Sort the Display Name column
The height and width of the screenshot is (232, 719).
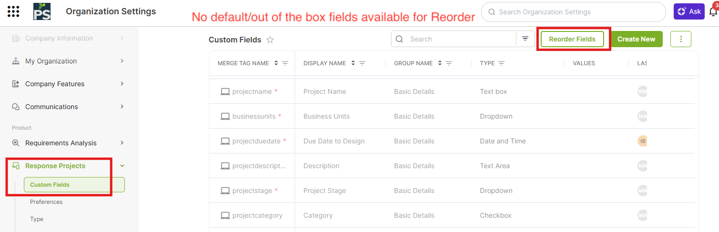(x=353, y=63)
